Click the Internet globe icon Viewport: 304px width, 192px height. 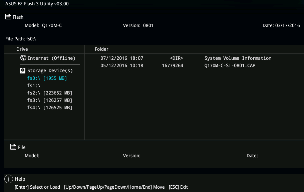pos(23,57)
